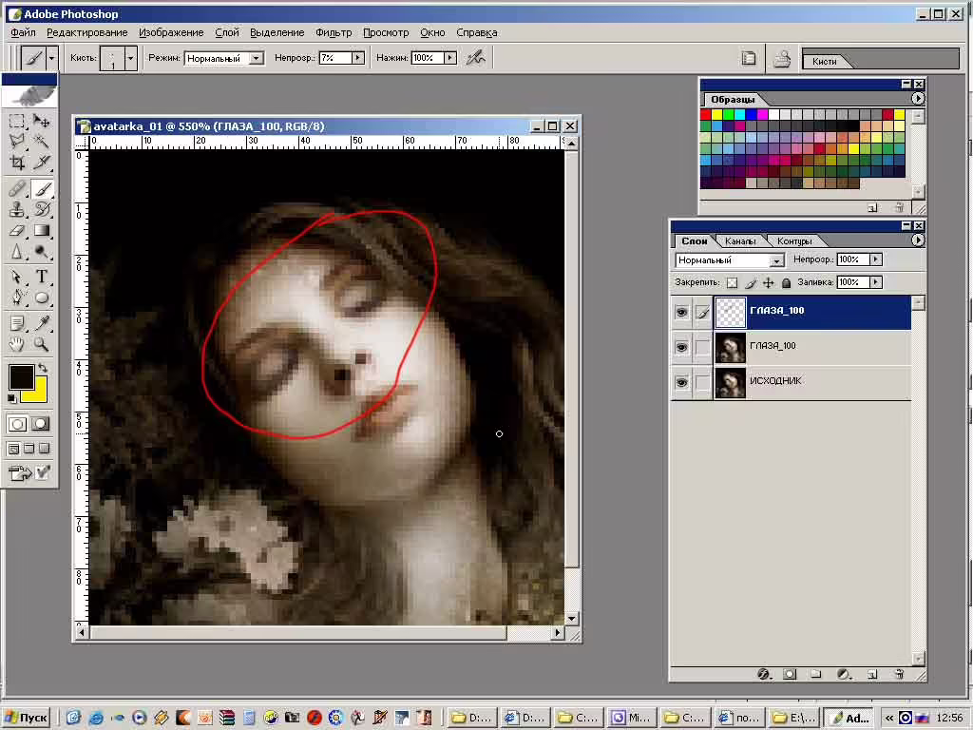Open the Заливка fill arrow

875,282
